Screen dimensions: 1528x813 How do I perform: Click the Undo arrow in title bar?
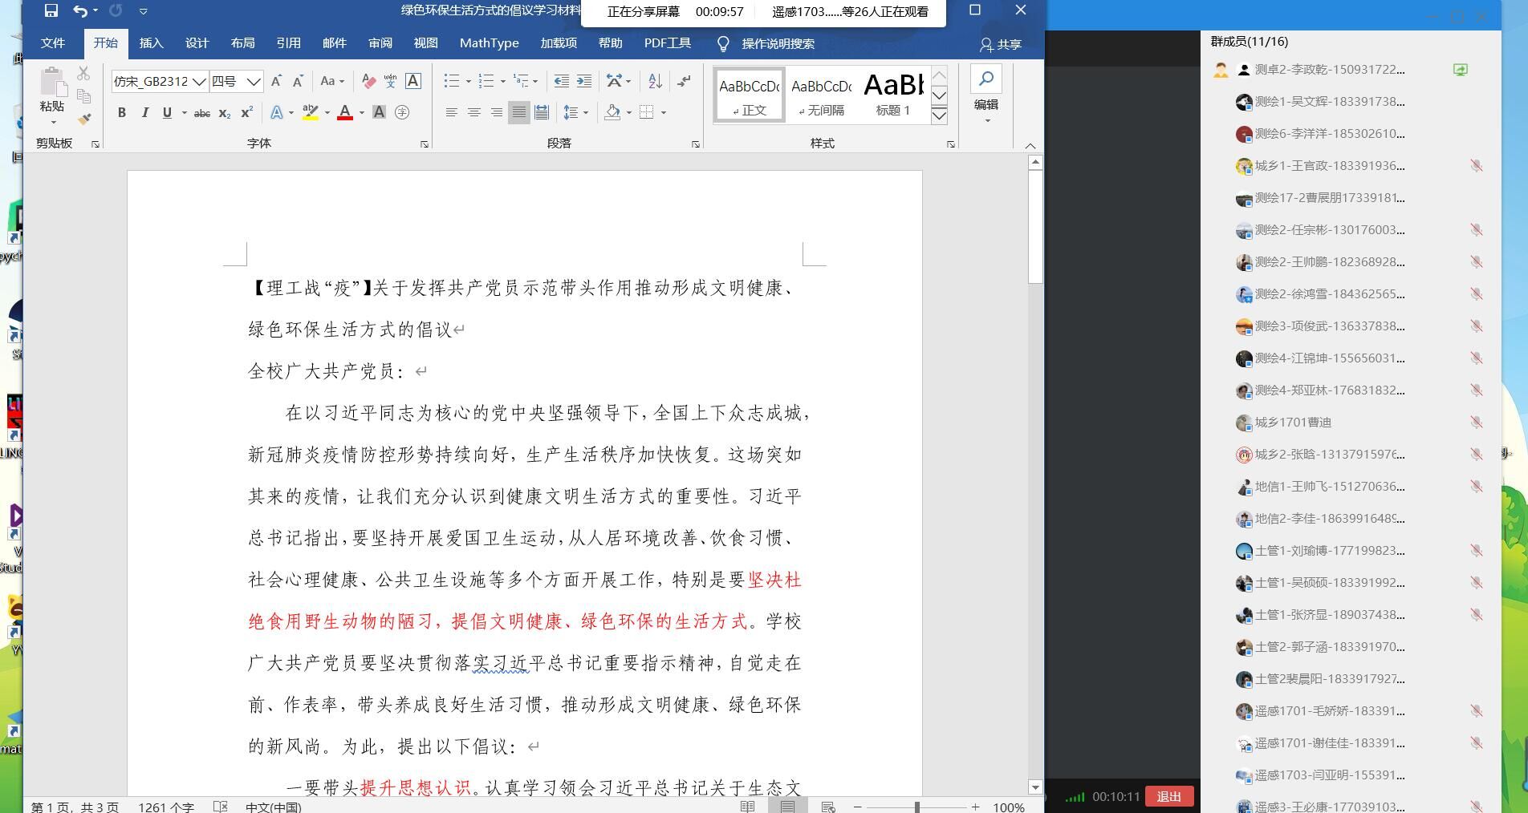[80, 10]
